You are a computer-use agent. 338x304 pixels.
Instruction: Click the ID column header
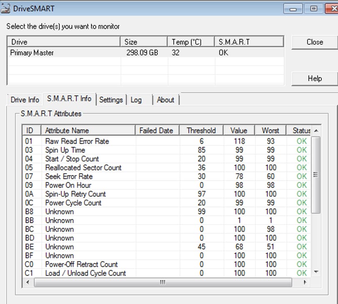point(32,131)
